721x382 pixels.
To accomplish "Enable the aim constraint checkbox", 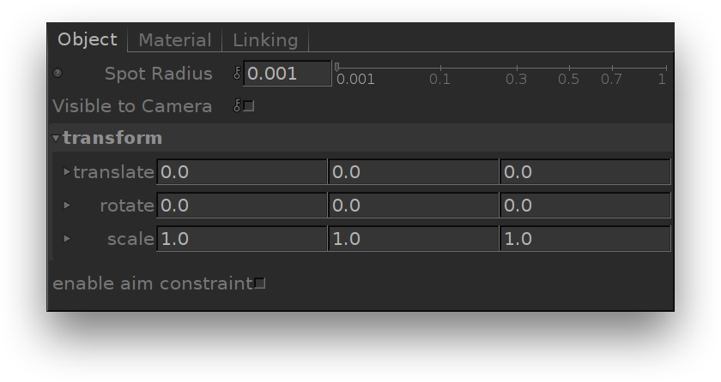I will [260, 284].
